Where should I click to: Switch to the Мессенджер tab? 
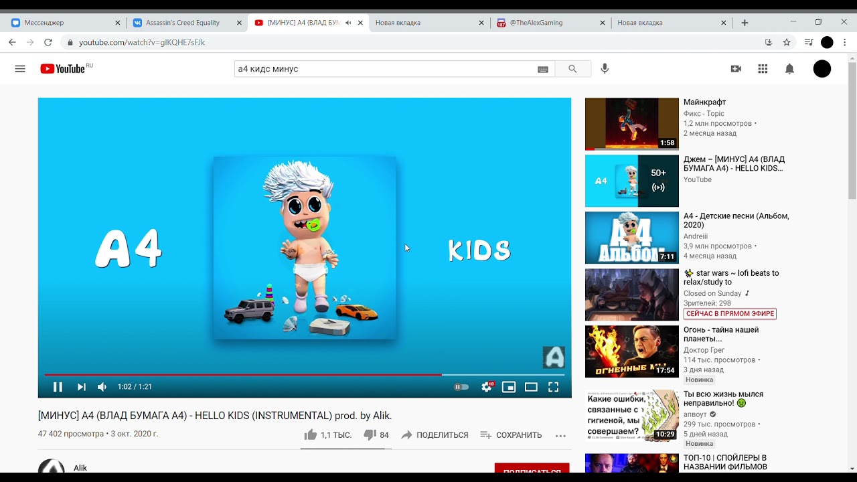click(64, 23)
